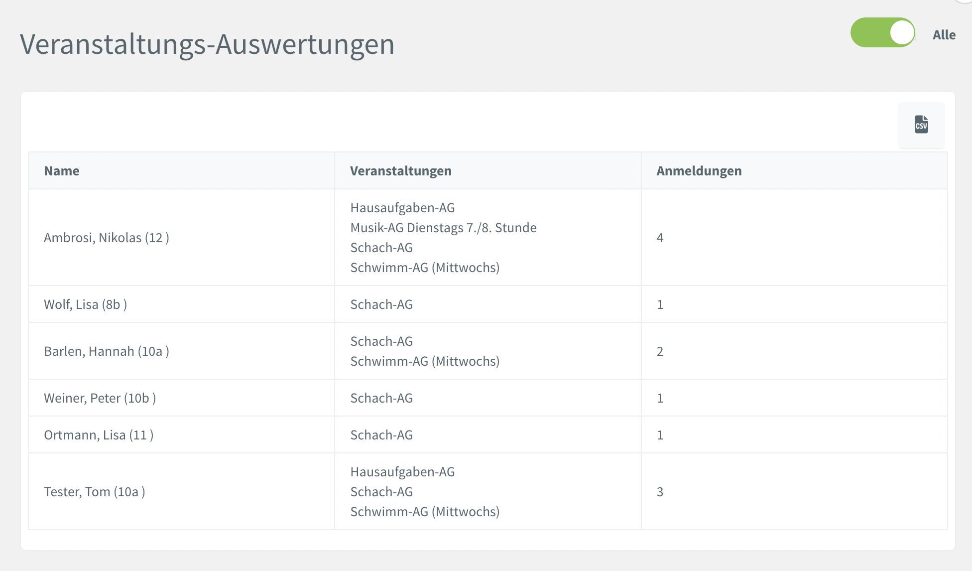The width and height of the screenshot is (972, 571).
Task: Click the Veranstaltungs-Auswertungen page heading
Action: click(x=207, y=44)
